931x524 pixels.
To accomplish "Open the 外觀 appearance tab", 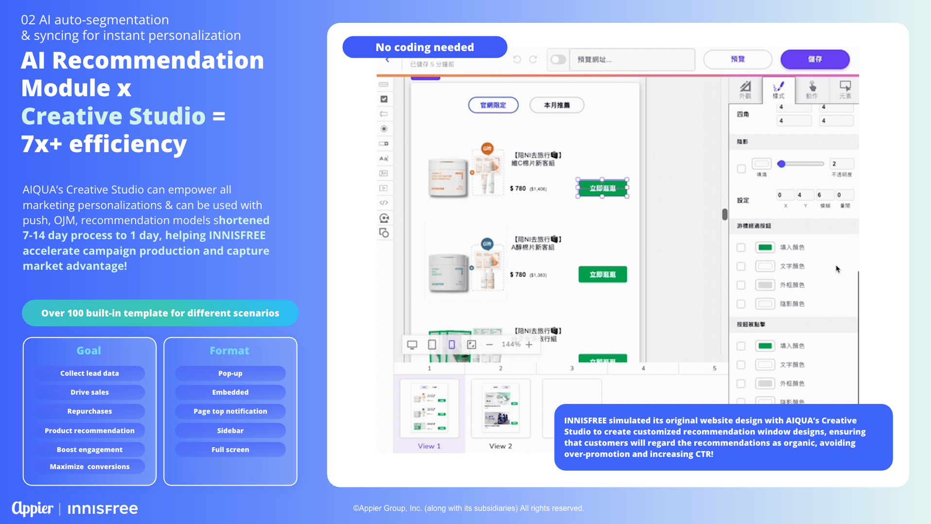I will point(745,89).
